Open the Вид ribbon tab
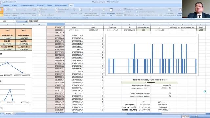 point(71,5)
